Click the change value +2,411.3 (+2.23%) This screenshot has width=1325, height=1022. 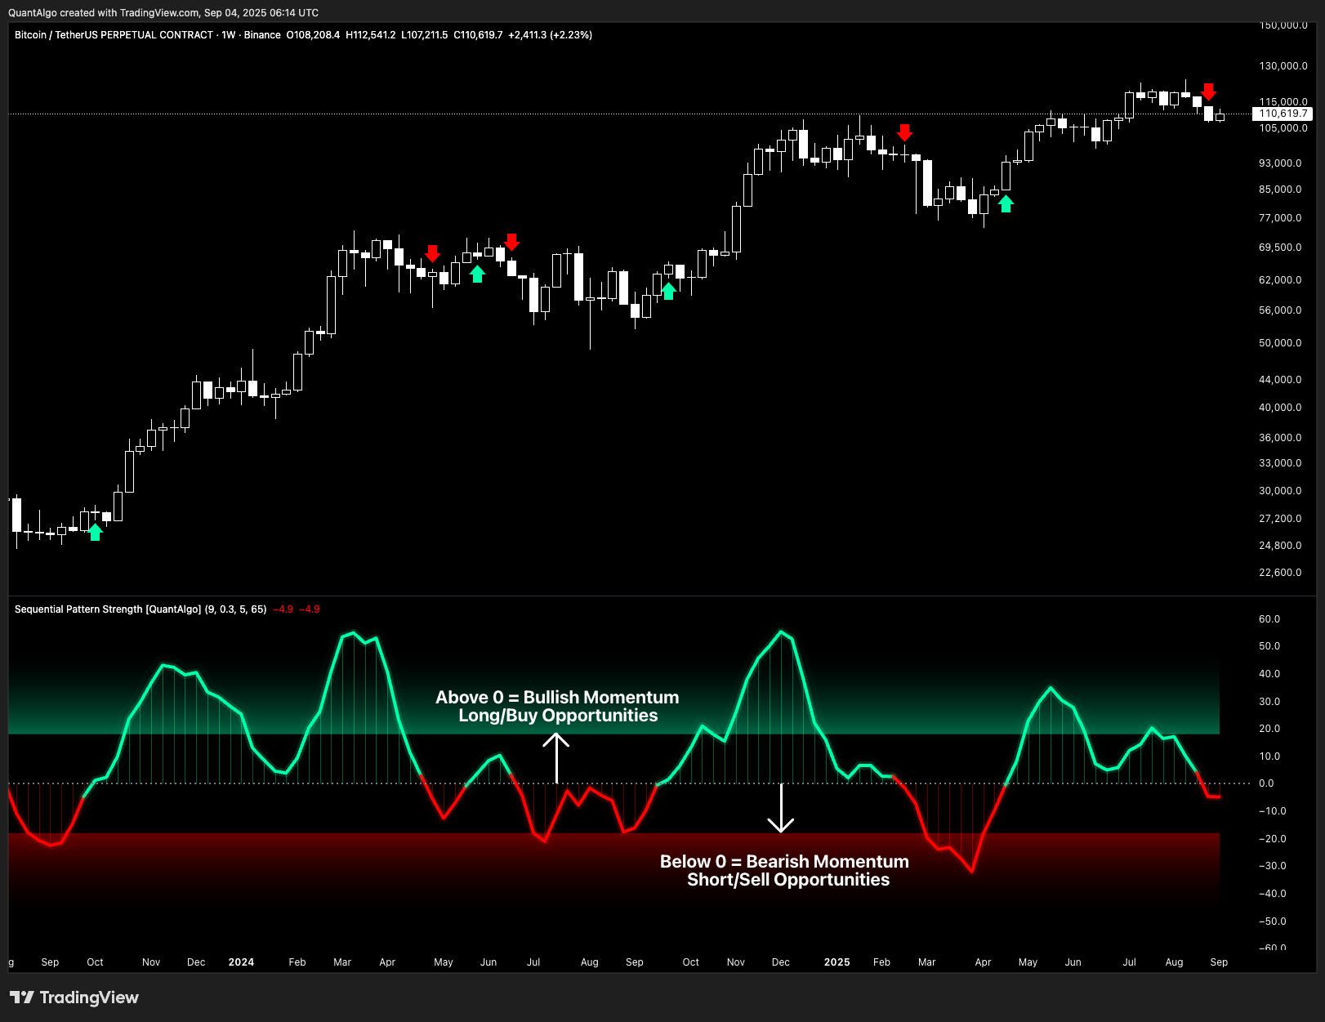point(551,35)
